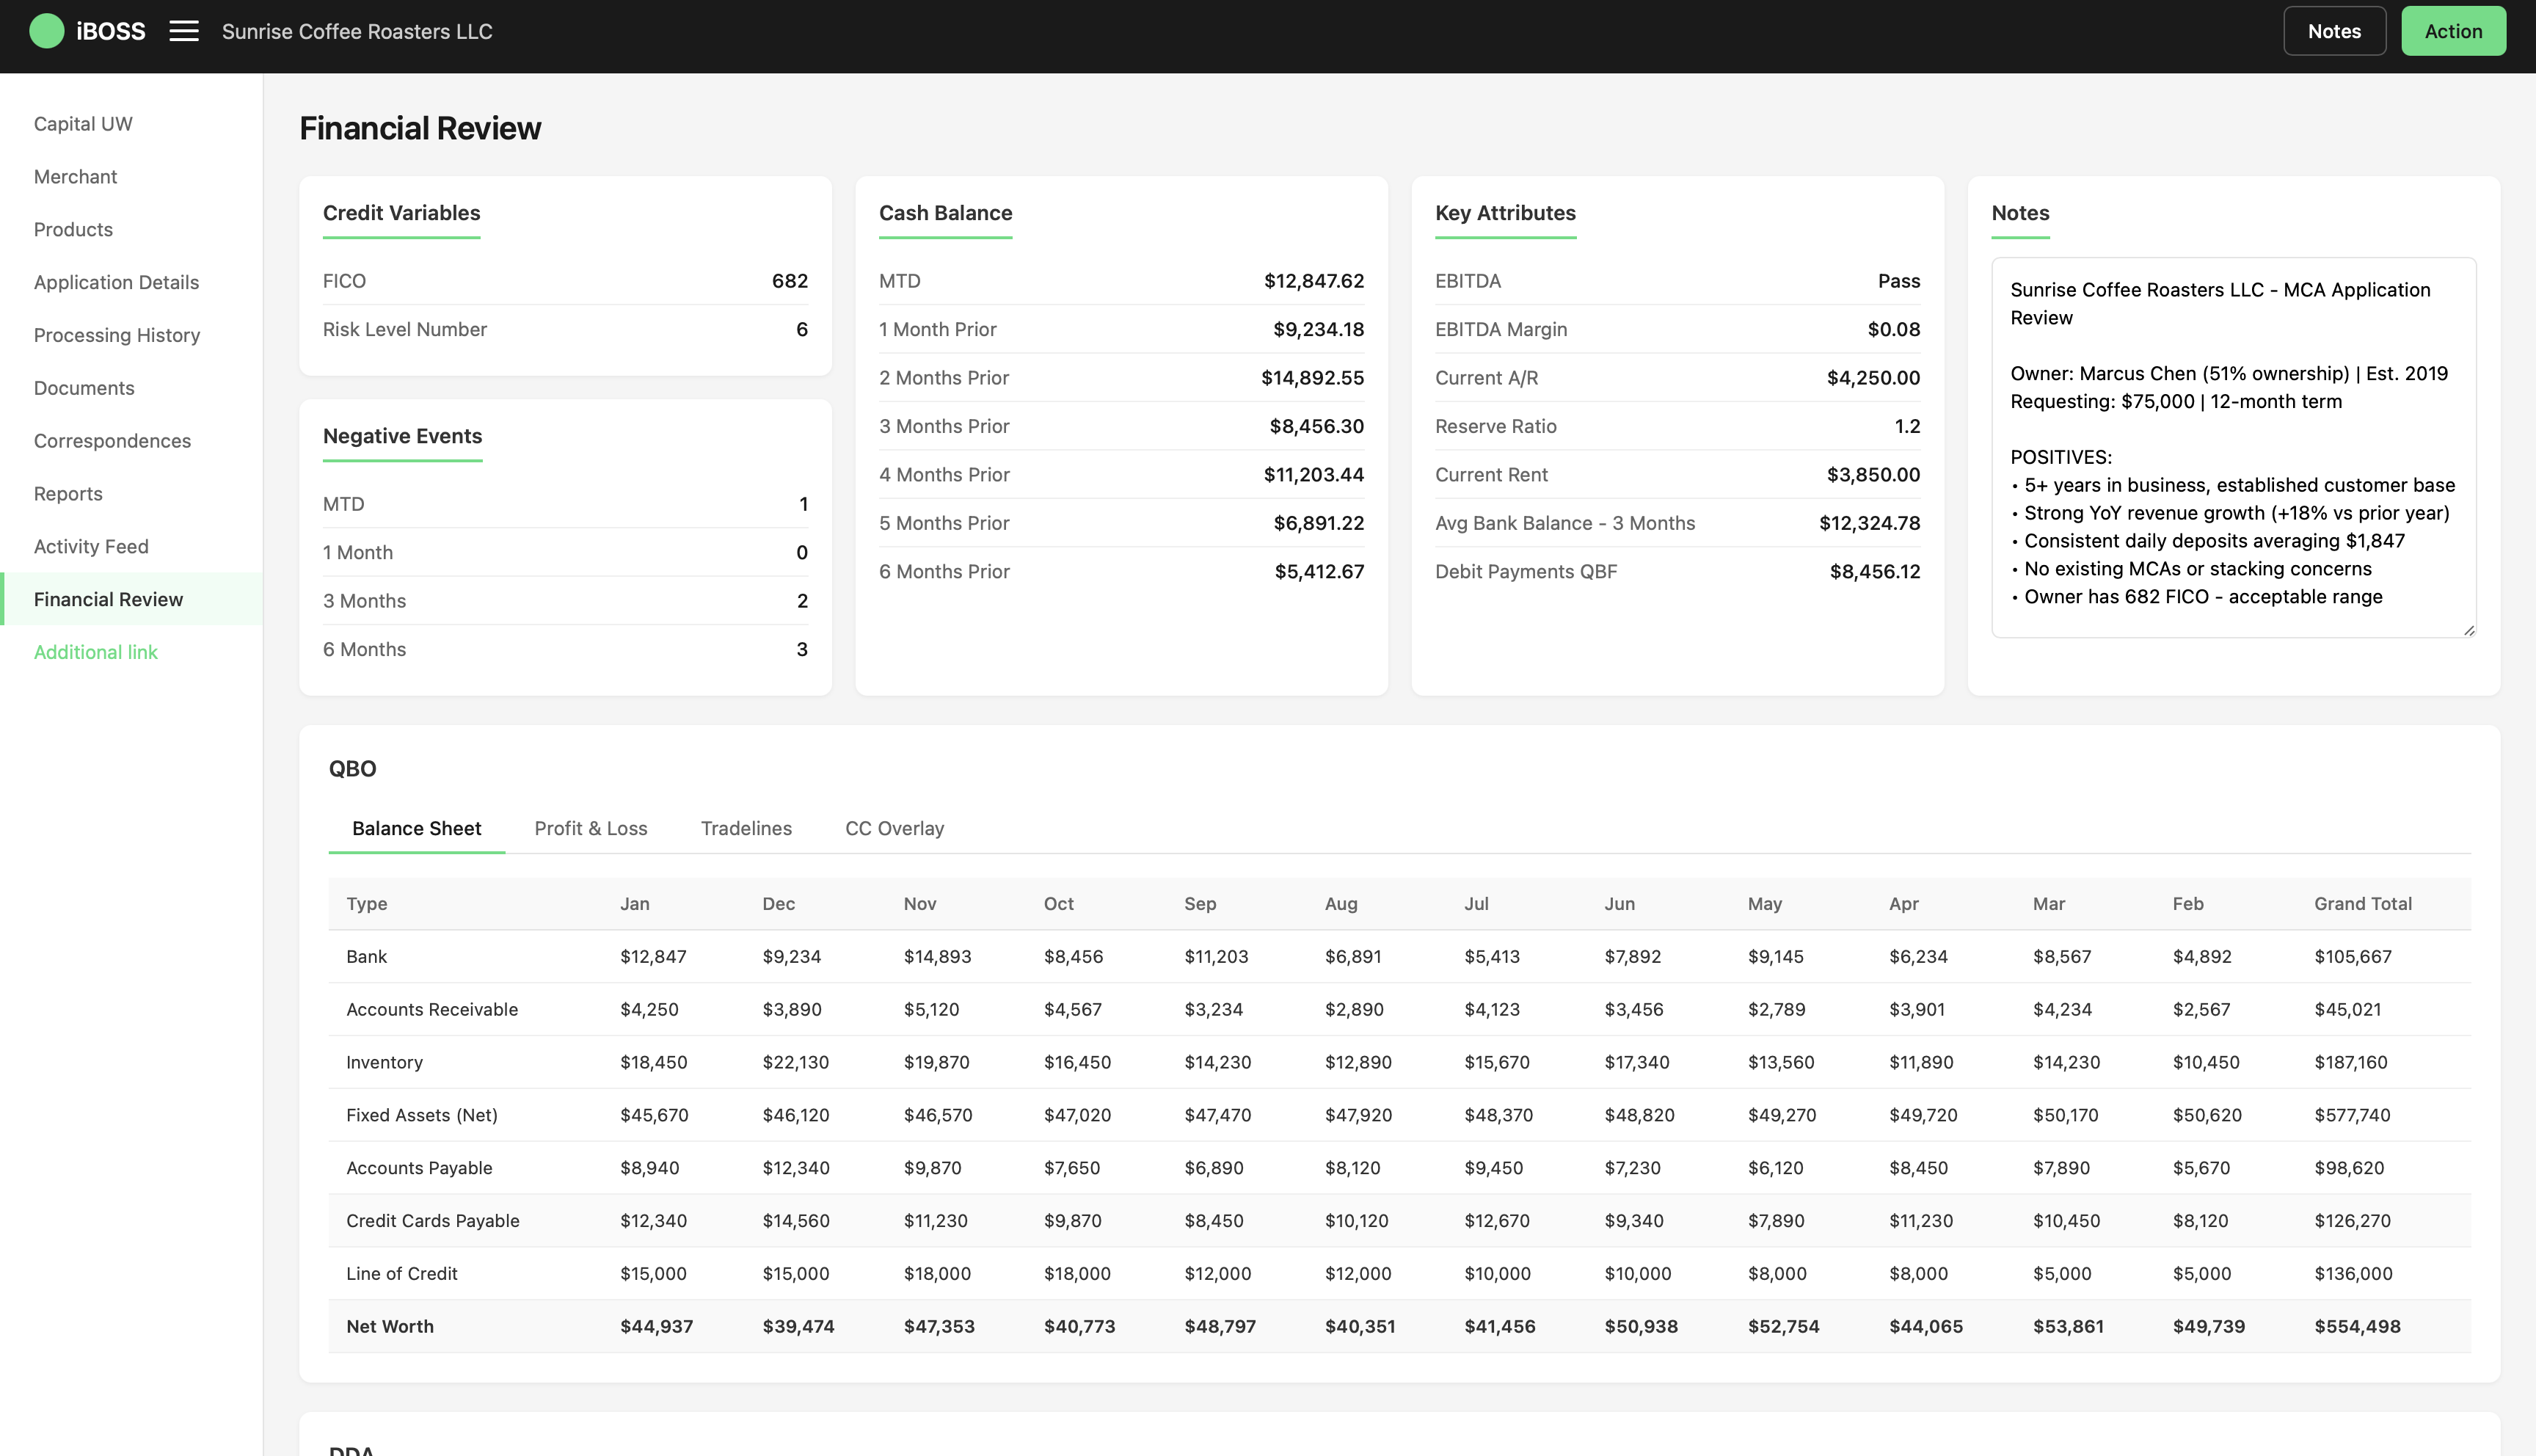Click the Action button
This screenshot has width=2536, height=1456.
tap(2453, 30)
